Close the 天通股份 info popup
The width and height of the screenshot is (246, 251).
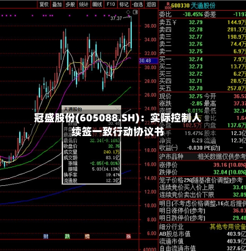pos(118,109)
